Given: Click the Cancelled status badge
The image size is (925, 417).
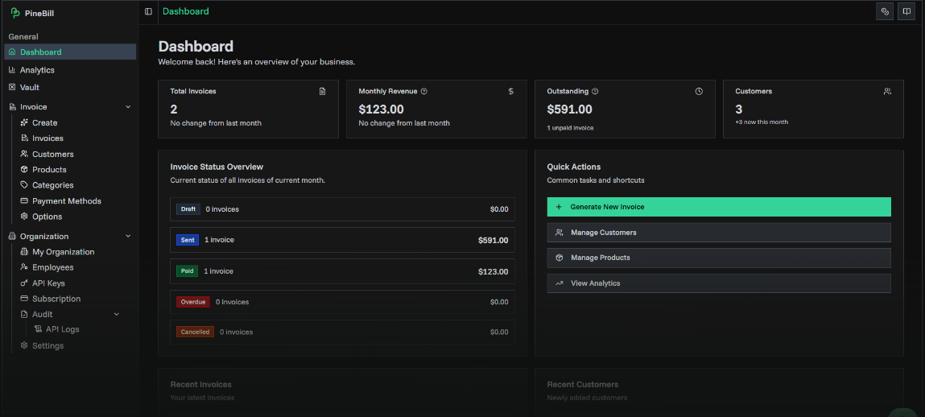Looking at the screenshot, I should point(195,332).
